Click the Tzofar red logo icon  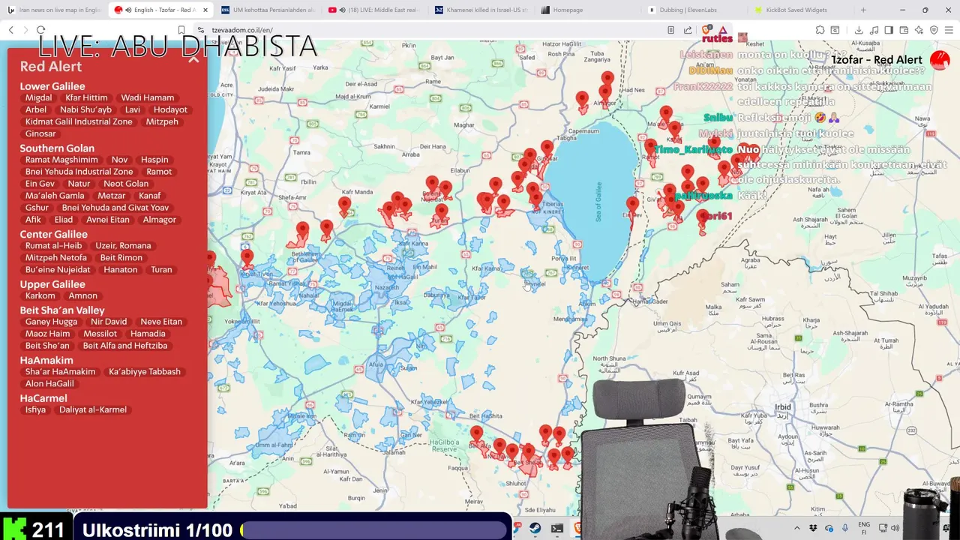click(x=939, y=60)
